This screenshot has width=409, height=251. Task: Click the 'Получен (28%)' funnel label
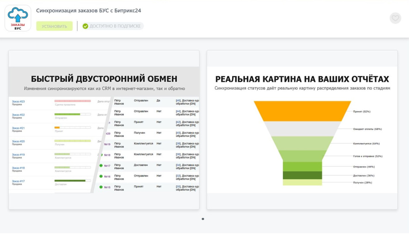point(362,182)
